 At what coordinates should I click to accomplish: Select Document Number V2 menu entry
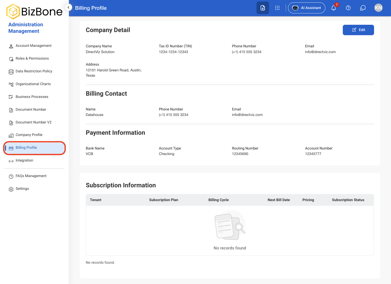[34, 122]
